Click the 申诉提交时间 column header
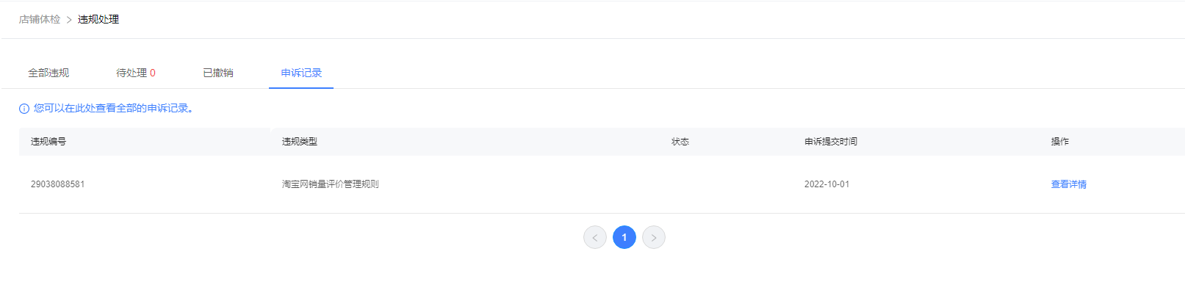1185x304 pixels. tap(831, 142)
